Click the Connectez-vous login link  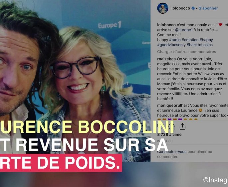click(x=172, y=152)
